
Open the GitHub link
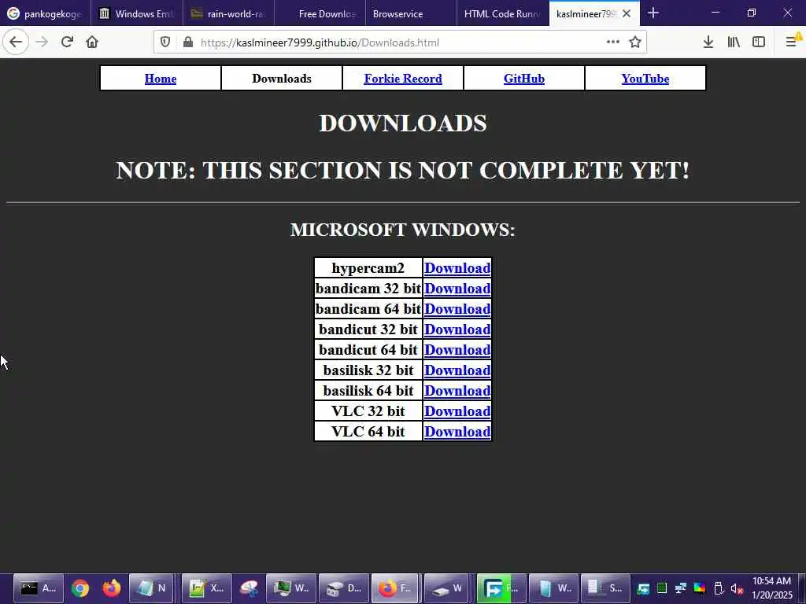pyautogui.click(x=523, y=79)
